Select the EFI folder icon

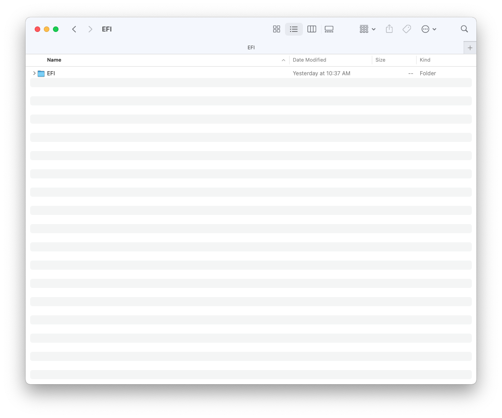click(41, 73)
